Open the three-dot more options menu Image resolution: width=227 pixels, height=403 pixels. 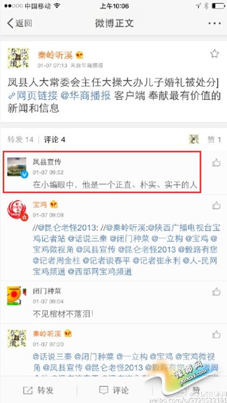215,24
